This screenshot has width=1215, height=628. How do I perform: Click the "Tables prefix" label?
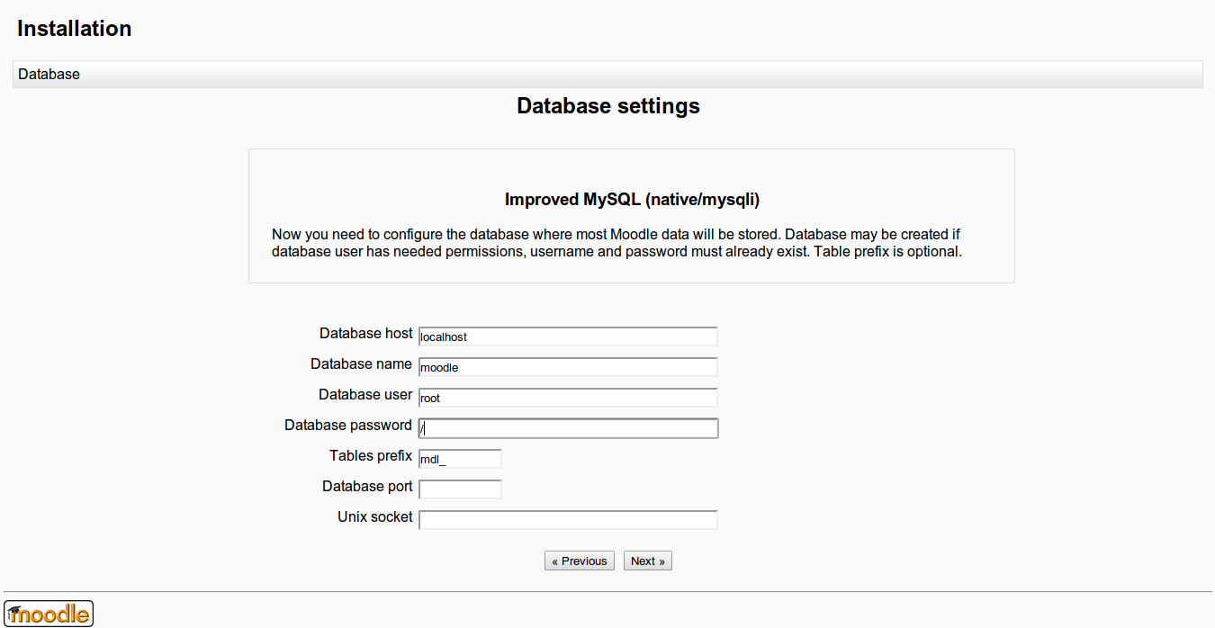tap(371, 456)
